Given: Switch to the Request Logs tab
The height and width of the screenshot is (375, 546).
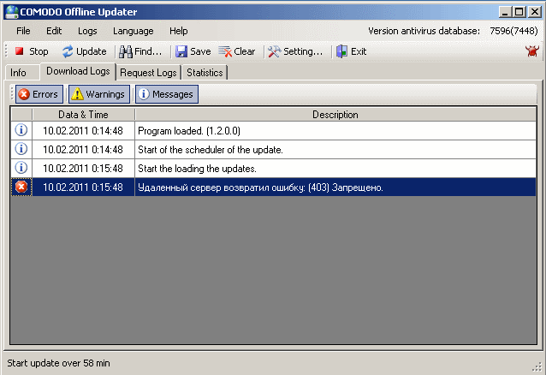Looking at the screenshot, I should click(148, 73).
